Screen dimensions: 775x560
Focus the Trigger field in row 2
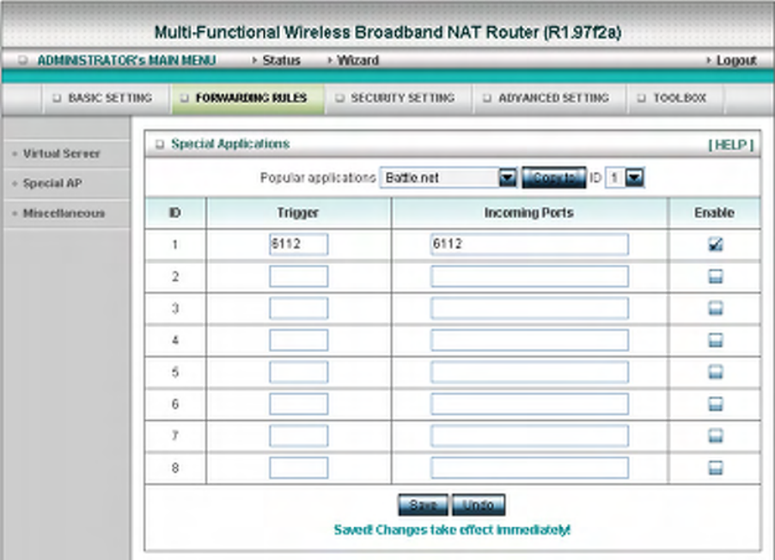coord(298,277)
